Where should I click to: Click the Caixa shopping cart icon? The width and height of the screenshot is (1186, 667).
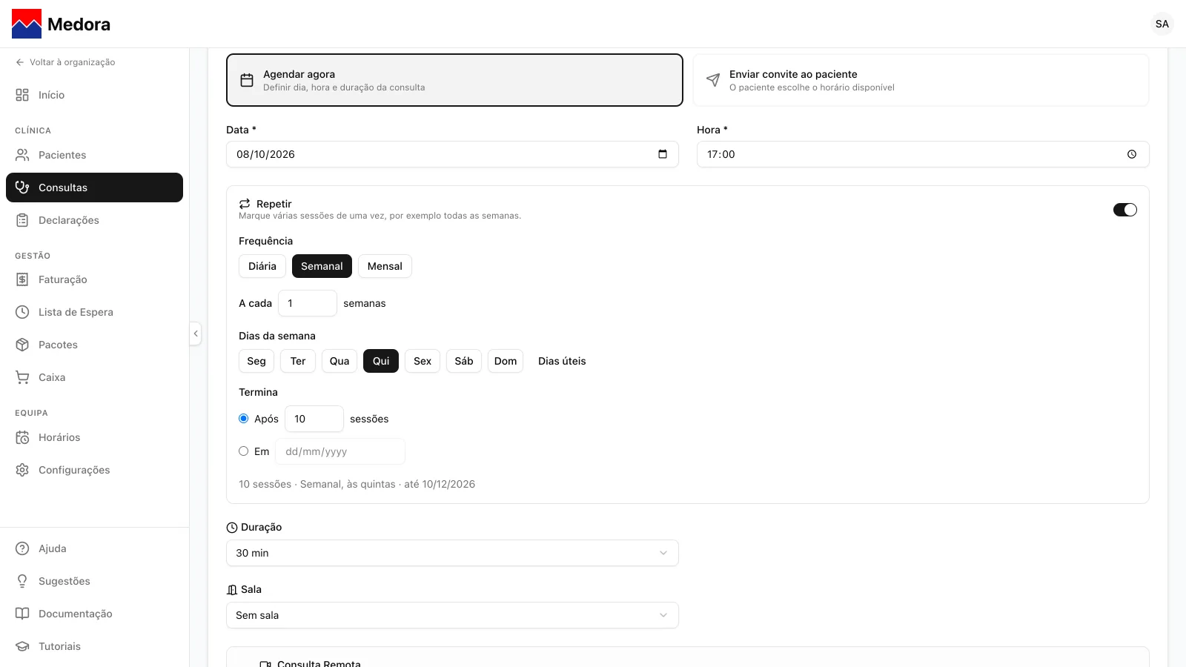(22, 377)
